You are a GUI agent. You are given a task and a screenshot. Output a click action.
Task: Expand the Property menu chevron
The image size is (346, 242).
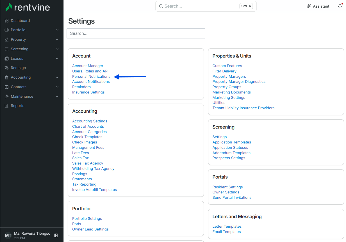pyautogui.click(x=57, y=40)
